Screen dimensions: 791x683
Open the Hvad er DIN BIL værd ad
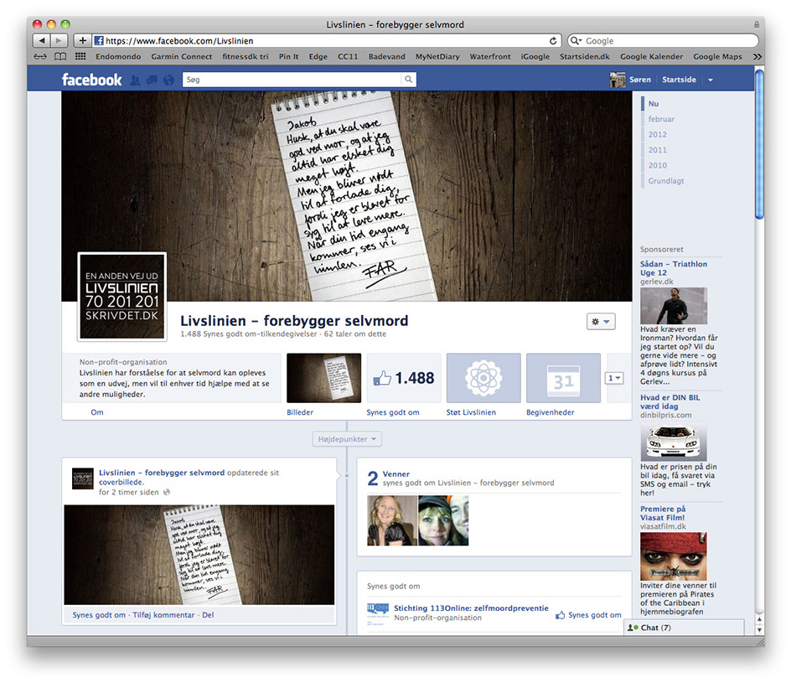670,402
